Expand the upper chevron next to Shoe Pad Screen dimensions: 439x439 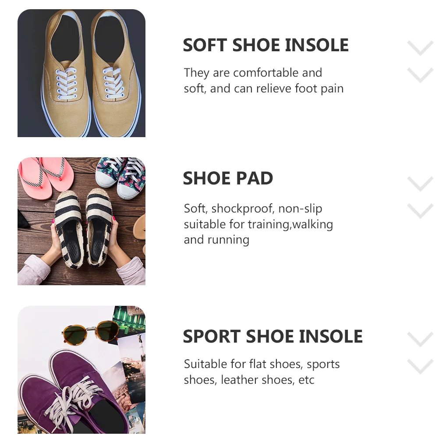[420, 184]
